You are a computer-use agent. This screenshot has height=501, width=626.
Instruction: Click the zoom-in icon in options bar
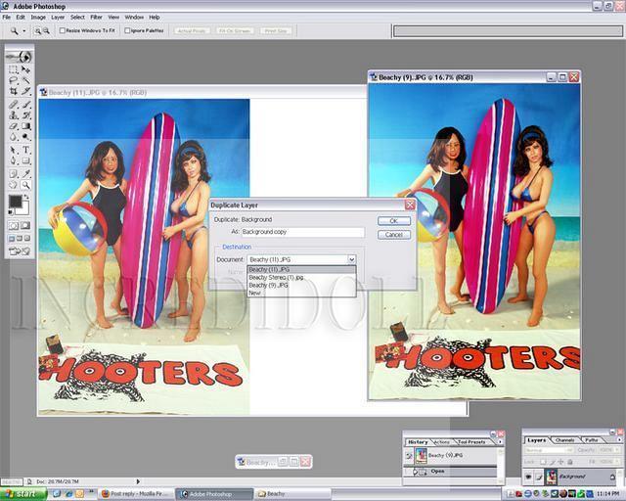pyautogui.click(x=37, y=30)
